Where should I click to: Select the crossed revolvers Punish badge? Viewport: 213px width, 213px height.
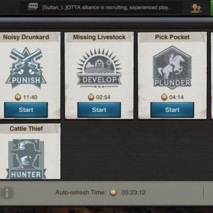tap(26, 68)
